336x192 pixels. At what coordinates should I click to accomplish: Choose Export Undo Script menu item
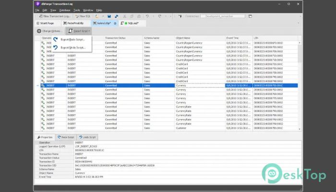tap(72, 48)
